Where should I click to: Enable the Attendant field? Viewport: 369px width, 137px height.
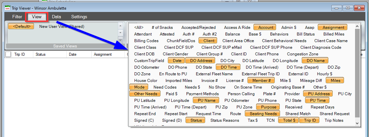[x=143, y=34]
